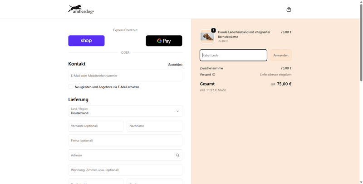
Task: Click the Gesamt total 75,00 € amount
Action: click(284, 84)
